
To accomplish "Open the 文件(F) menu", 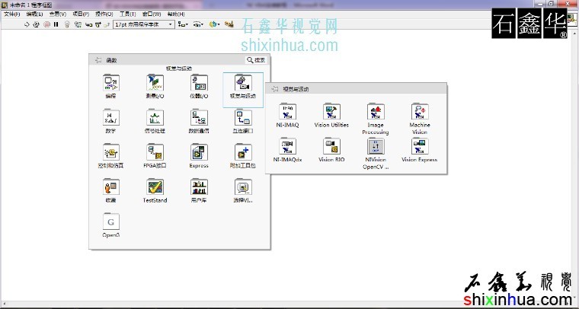I will pos(13,14).
